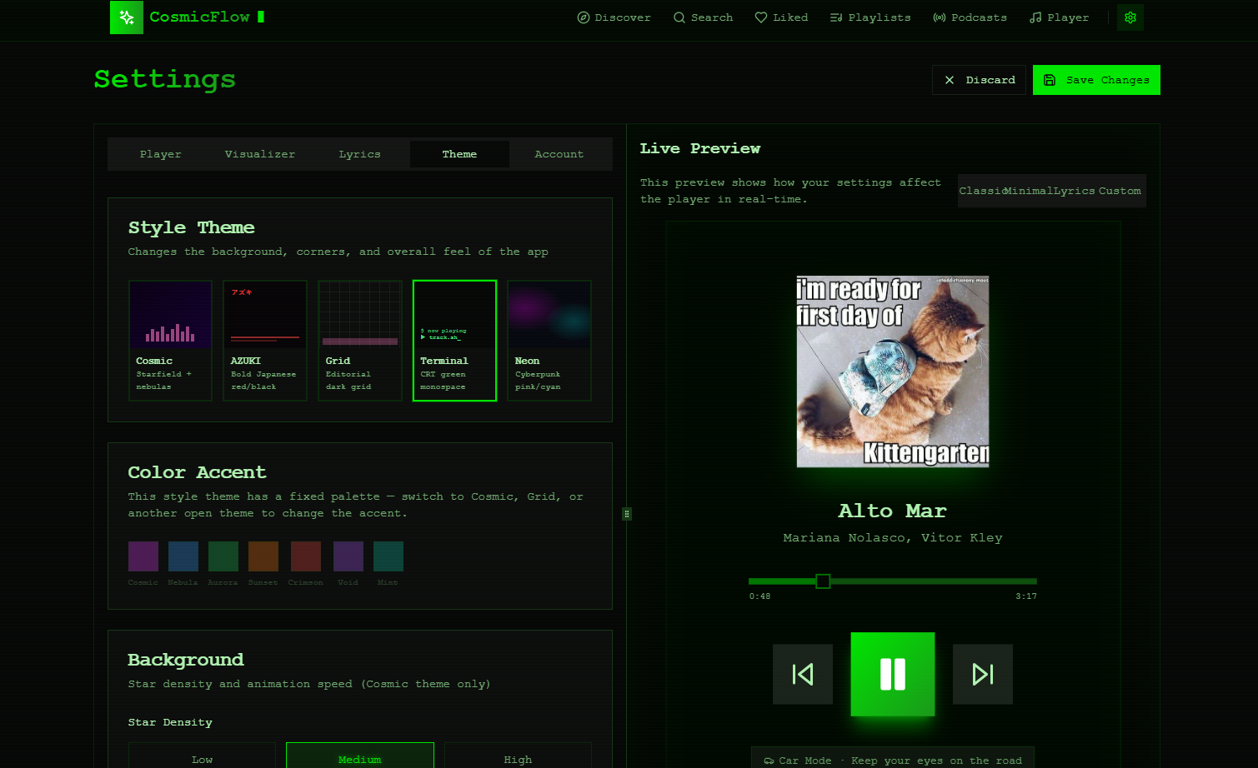Click Save Changes button
The height and width of the screenshot is (768, 1258).
click(x=1096, y=80)
